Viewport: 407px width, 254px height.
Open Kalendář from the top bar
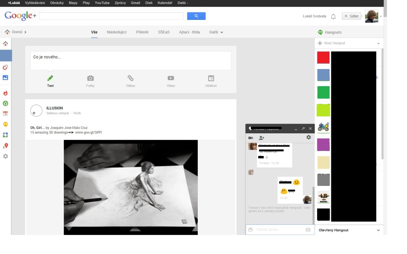pyautogui.click(x=165, y=3)
